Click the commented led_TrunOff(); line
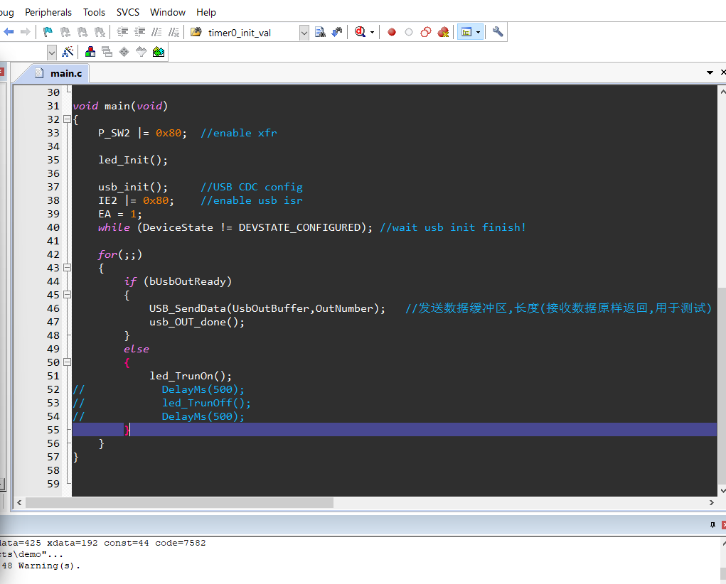Screen dimensions: 726x584 tap(206, 403)
